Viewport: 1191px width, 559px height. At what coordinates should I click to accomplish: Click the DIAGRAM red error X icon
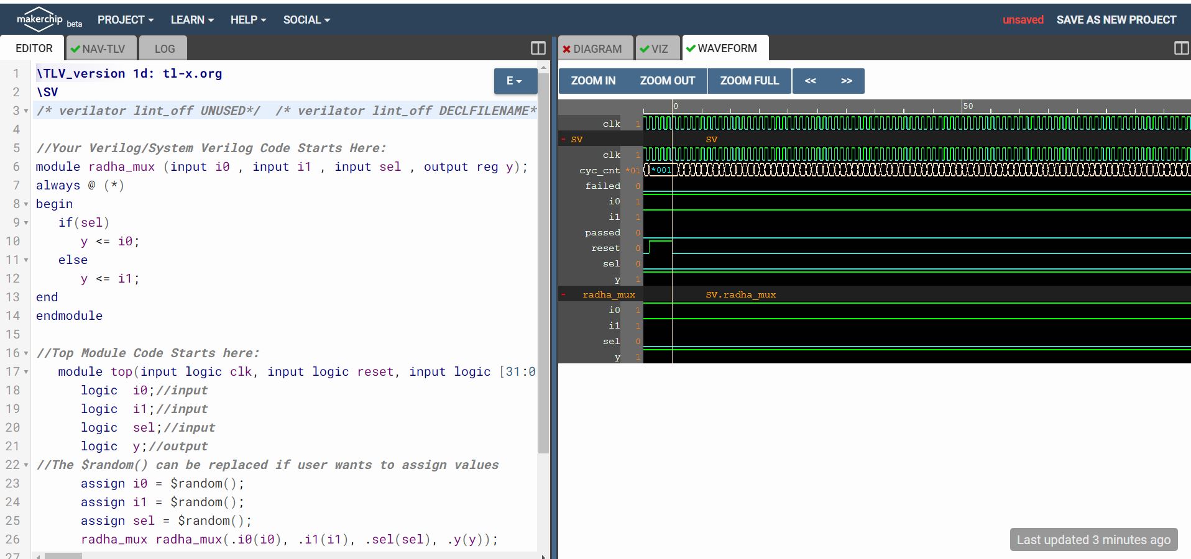(566, 48)
